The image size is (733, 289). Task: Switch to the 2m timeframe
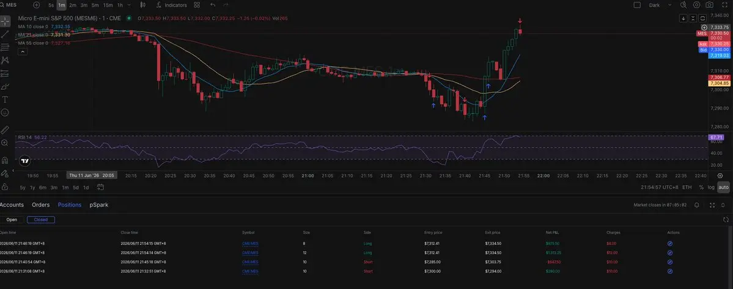point(73,5)
